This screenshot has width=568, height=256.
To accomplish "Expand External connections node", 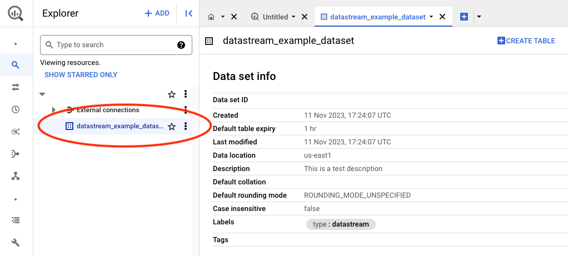I will coord(54,110).
